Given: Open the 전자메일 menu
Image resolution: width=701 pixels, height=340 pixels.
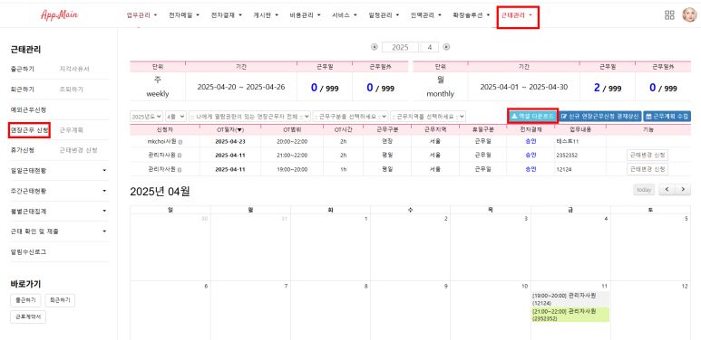Looking at the screenshot, I should (184, 14).
